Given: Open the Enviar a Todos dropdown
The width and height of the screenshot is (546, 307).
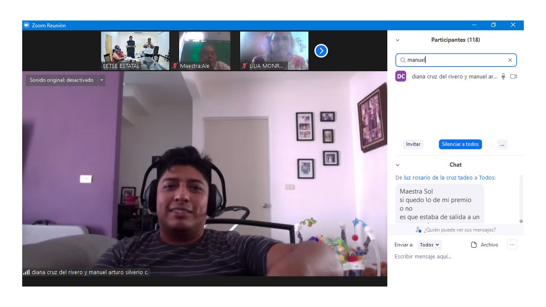Looking at the screenshot, I should [430, 245].
